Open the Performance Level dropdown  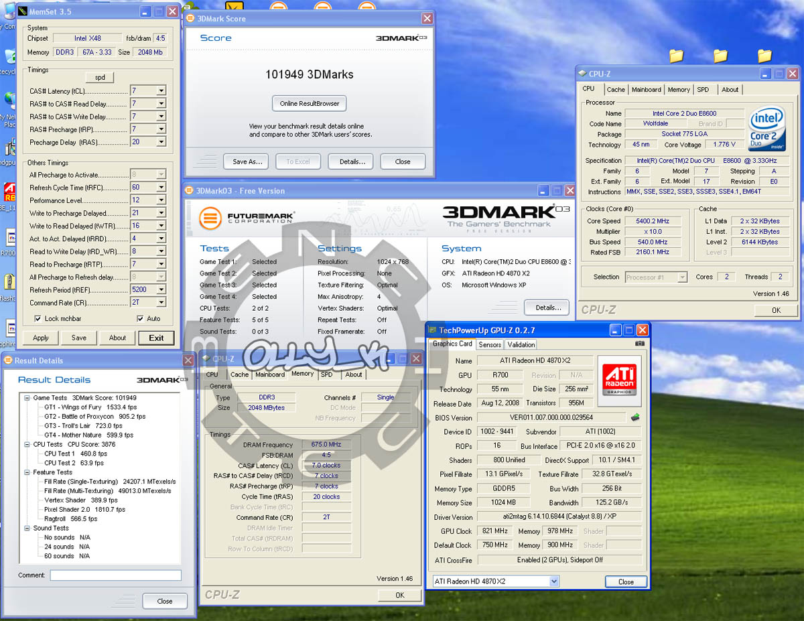point(161,200)
